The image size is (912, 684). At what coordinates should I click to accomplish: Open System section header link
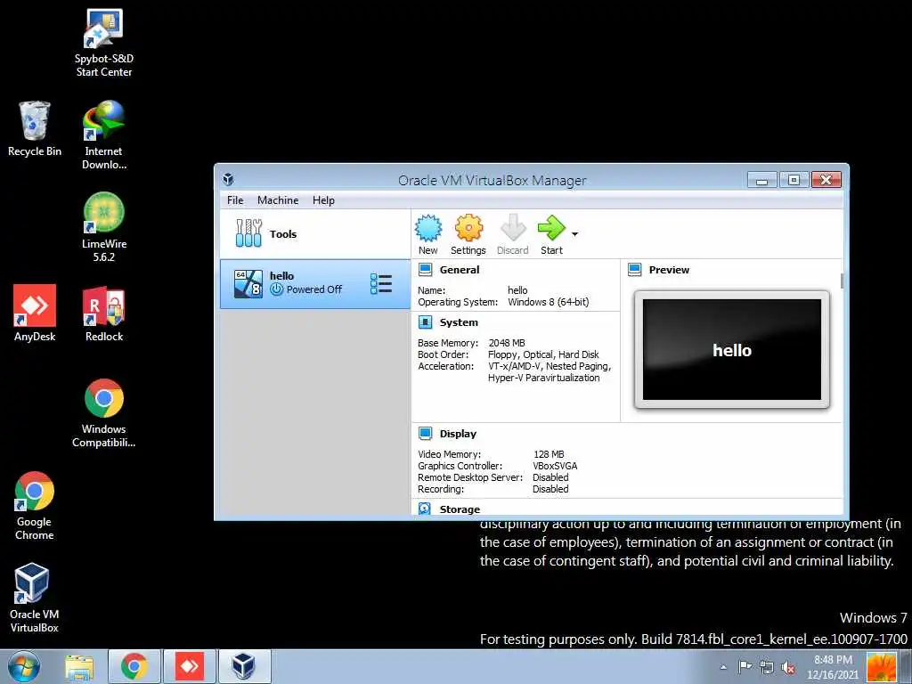(459, 322)
